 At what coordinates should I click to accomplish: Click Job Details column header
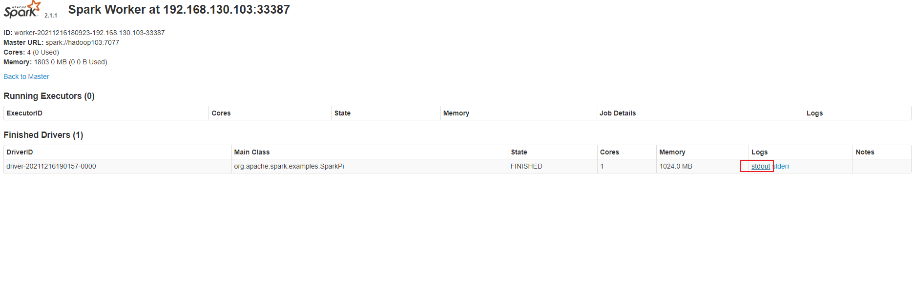click(618, 113)
